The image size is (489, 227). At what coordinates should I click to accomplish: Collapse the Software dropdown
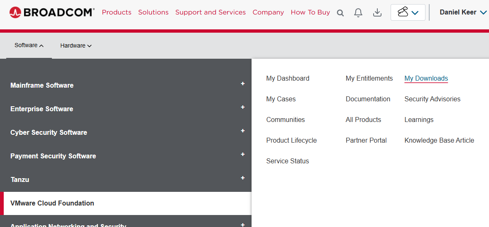click(x=29, y=45)
